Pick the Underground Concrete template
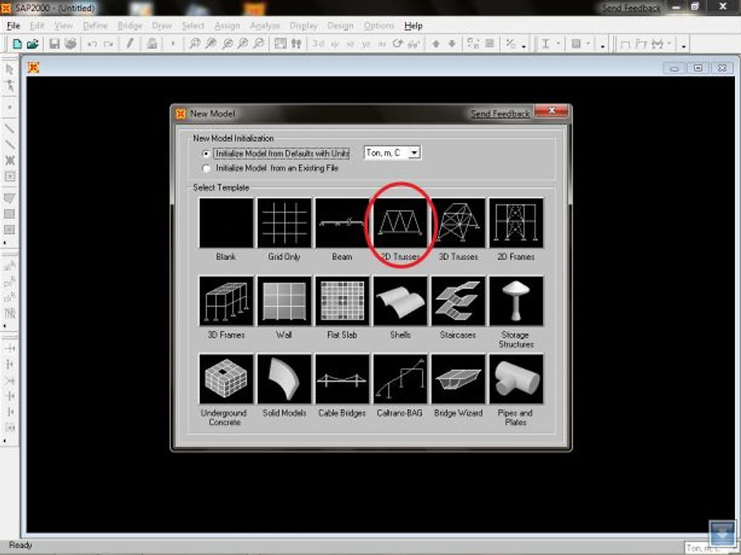This screenshot has width=741, height=555. (x=226, y=379)
